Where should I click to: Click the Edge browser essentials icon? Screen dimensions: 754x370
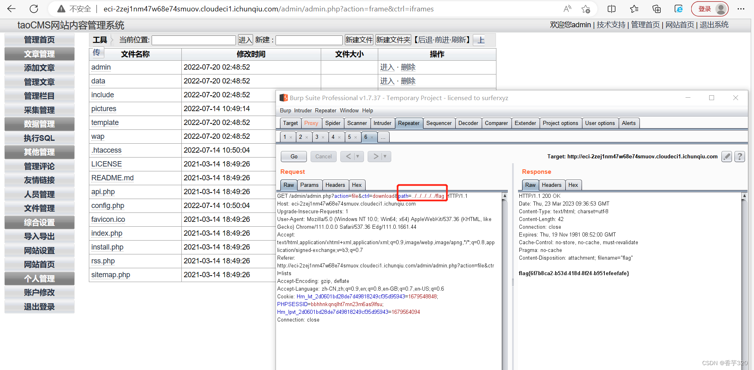click(679, 9)
